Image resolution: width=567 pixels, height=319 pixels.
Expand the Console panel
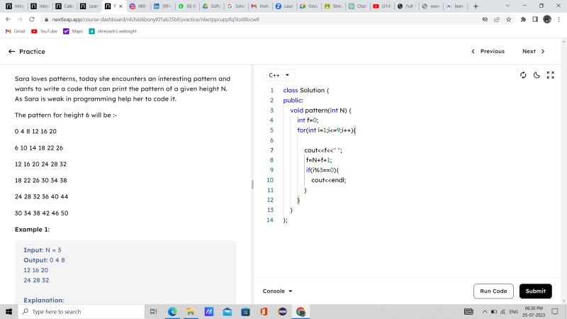(278, 291)
